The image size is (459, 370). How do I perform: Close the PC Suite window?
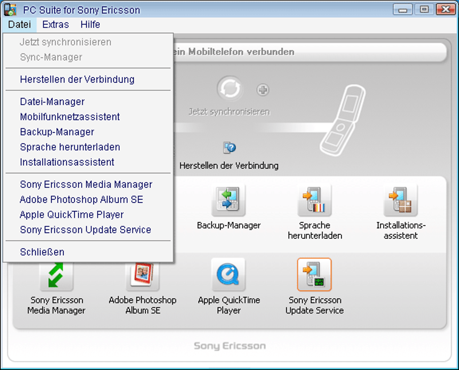tap(445, 9)
